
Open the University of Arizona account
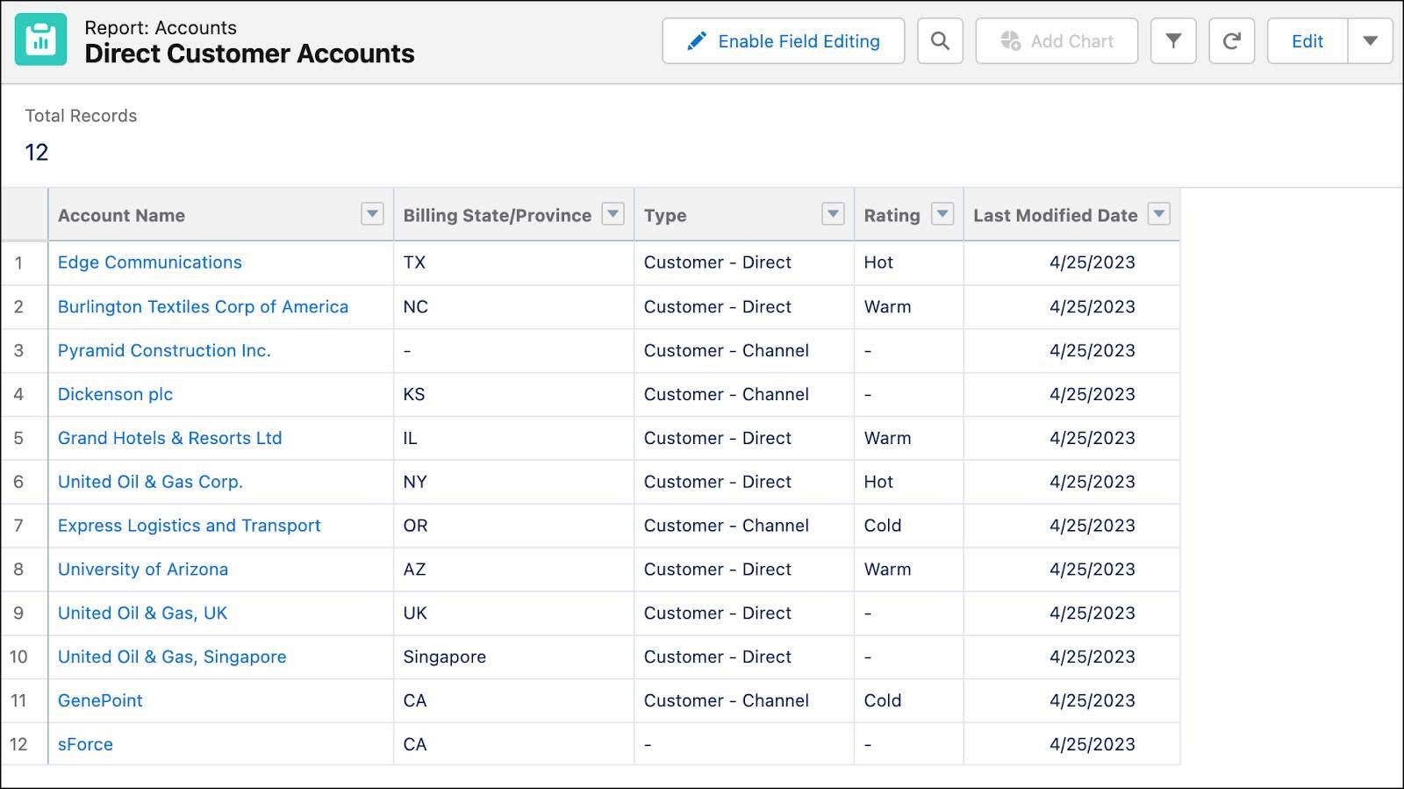[x=143, y=569]
